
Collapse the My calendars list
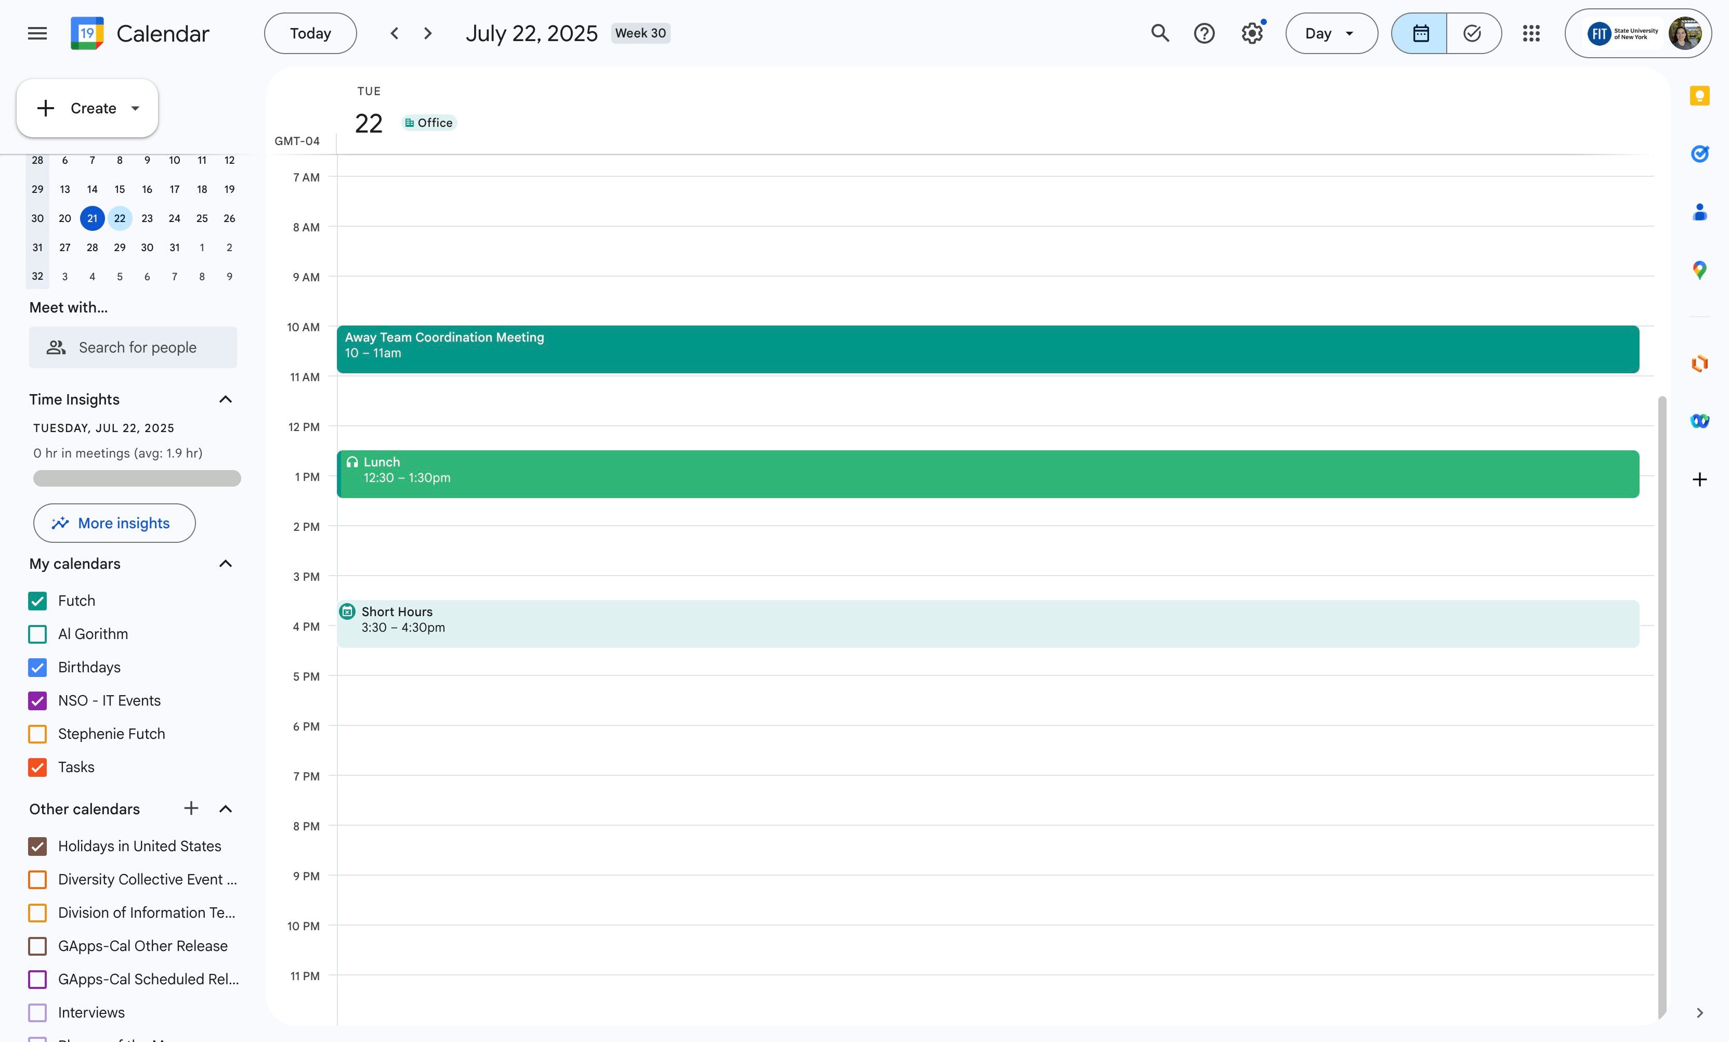(225, 564)
